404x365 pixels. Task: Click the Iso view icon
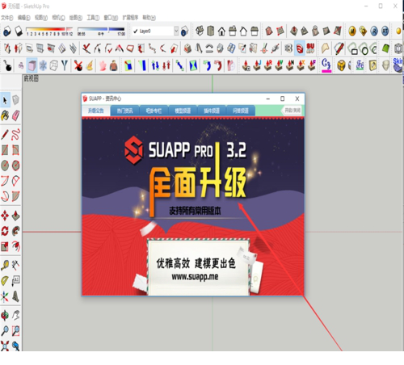(x=200, y=31)
